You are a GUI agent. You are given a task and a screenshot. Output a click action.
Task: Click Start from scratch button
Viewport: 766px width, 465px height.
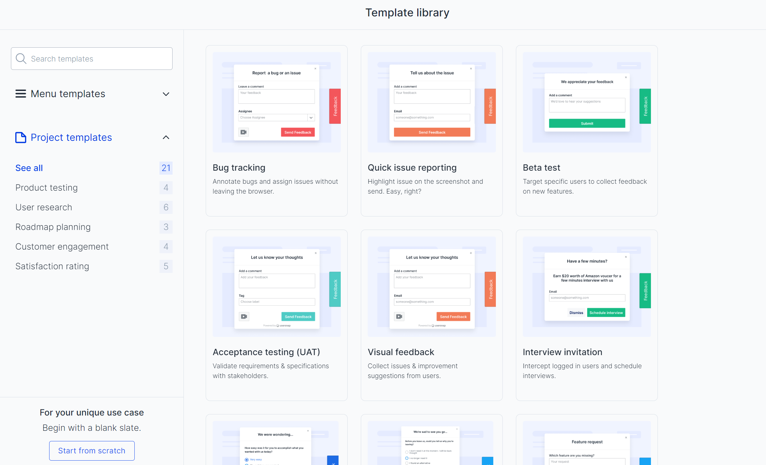click(92, 450)
